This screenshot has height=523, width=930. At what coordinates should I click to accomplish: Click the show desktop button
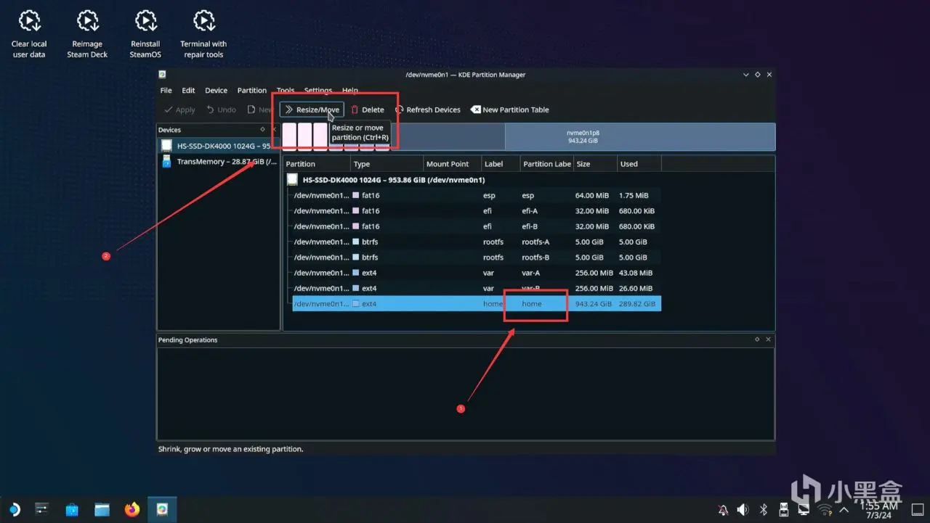918,510
